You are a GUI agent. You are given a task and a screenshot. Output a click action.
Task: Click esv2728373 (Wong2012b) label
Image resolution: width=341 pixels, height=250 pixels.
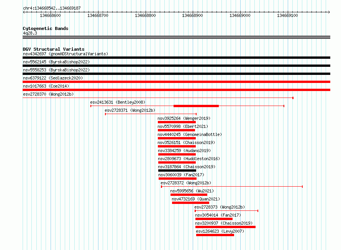[220, 207]
